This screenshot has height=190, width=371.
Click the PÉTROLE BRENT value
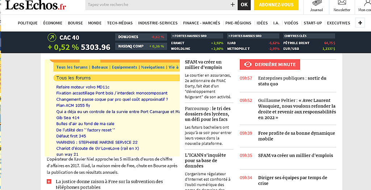pyautogui.click(x=330, y=43)
